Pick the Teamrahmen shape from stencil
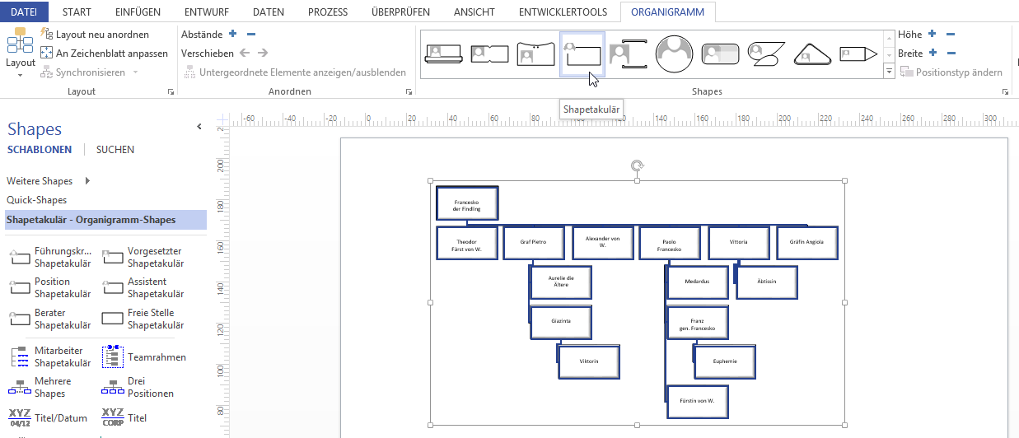Image resolution: width=1019 pixels, height=438 pixels. coord(113,357)
